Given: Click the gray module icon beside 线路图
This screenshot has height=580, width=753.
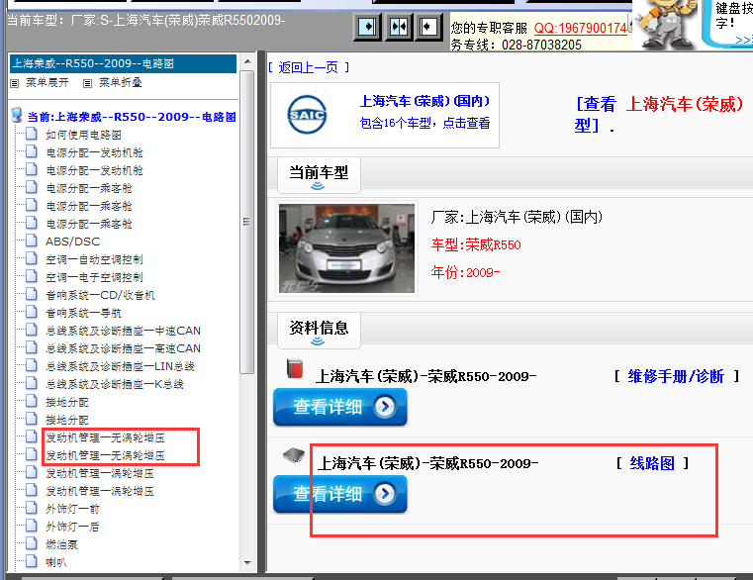Looking at the screenshot, I should point(294,455).
